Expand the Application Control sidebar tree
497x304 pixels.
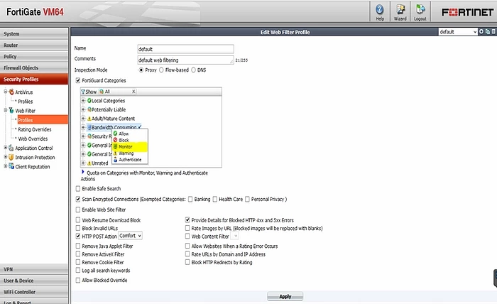(x=6, y=148)
